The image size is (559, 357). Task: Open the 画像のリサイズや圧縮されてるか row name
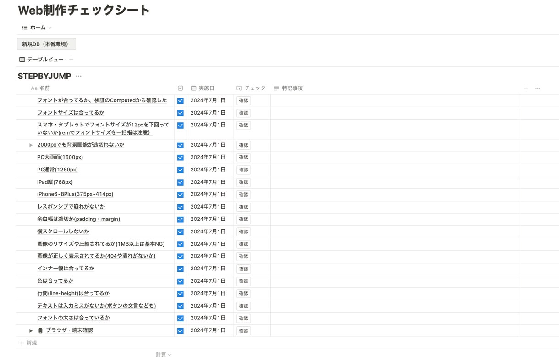point(101,244)
